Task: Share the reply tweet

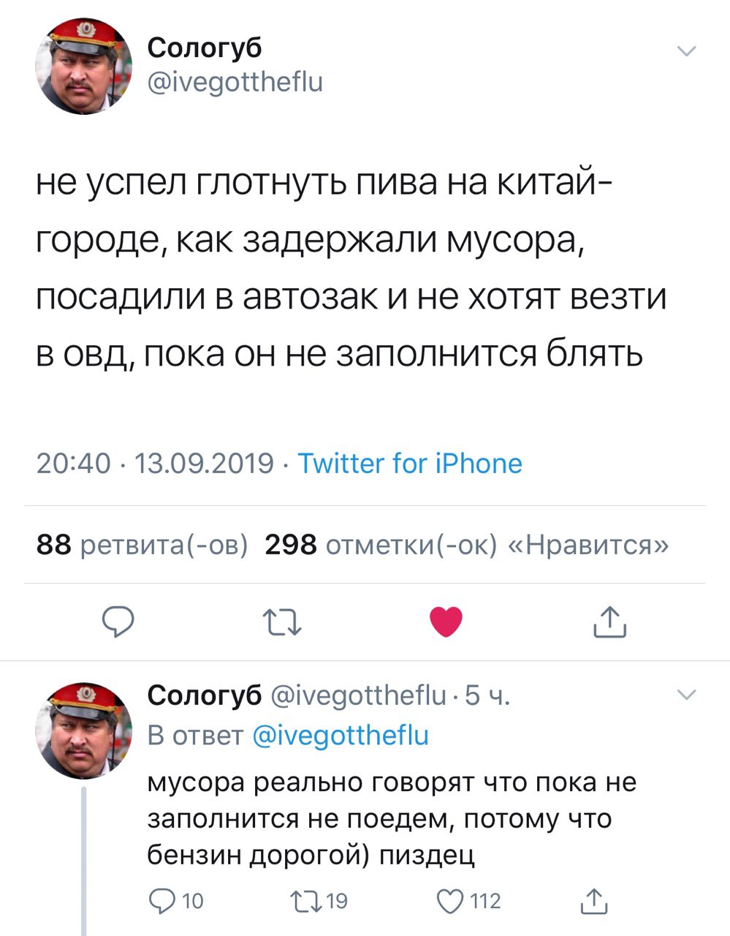Action: pos(593,901)
